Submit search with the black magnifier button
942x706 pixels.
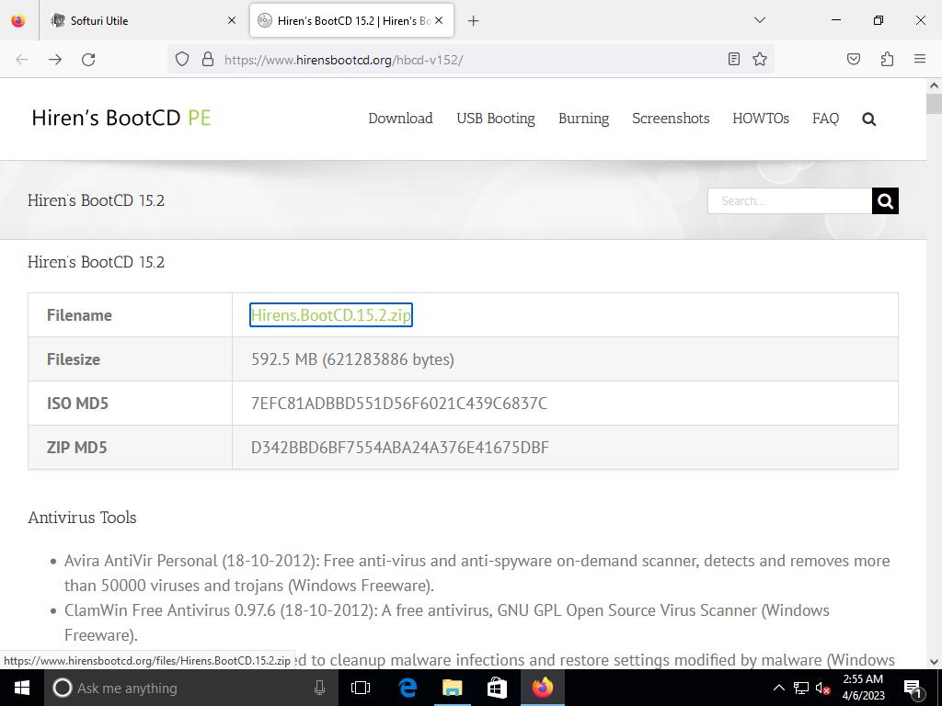click(885, 200)
